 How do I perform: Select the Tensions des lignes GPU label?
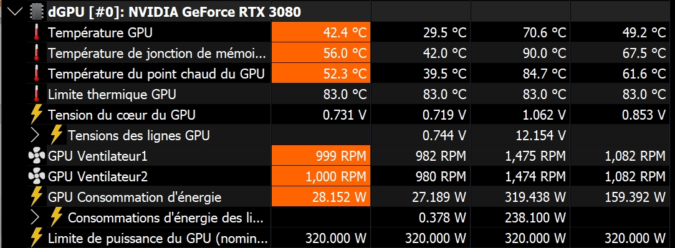[138, 136]
